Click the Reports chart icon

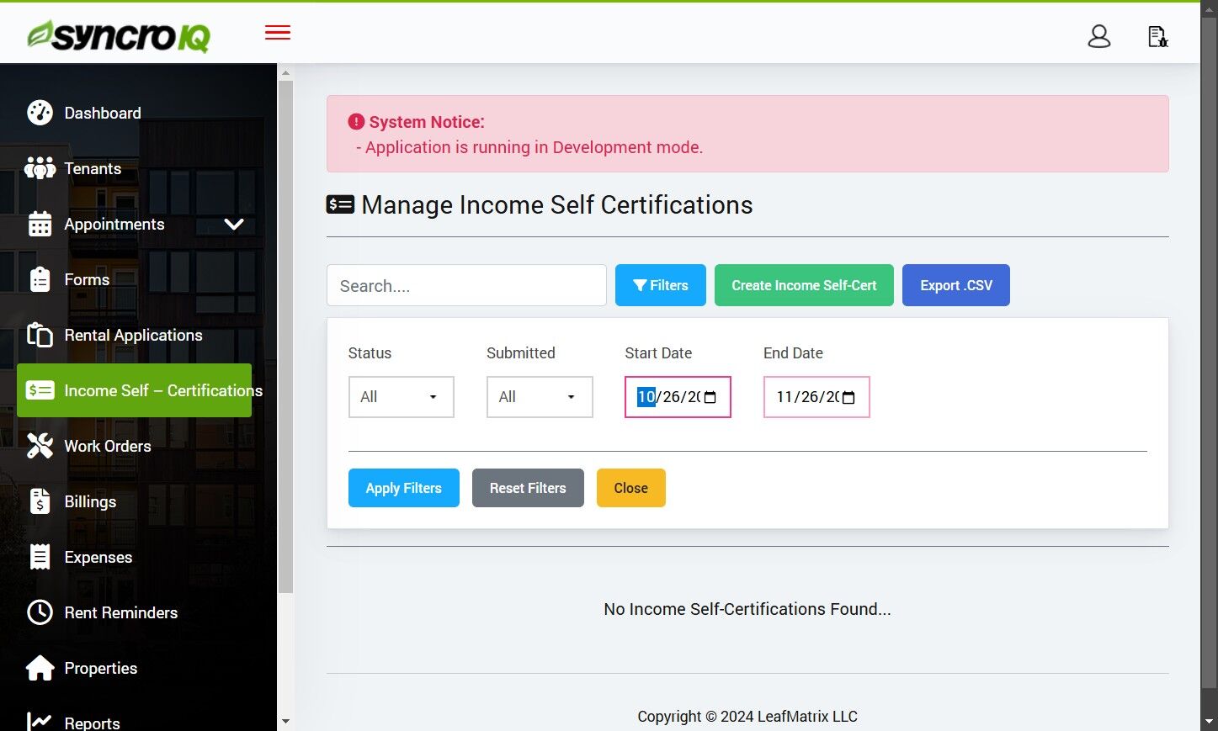(x=40, y=722)
